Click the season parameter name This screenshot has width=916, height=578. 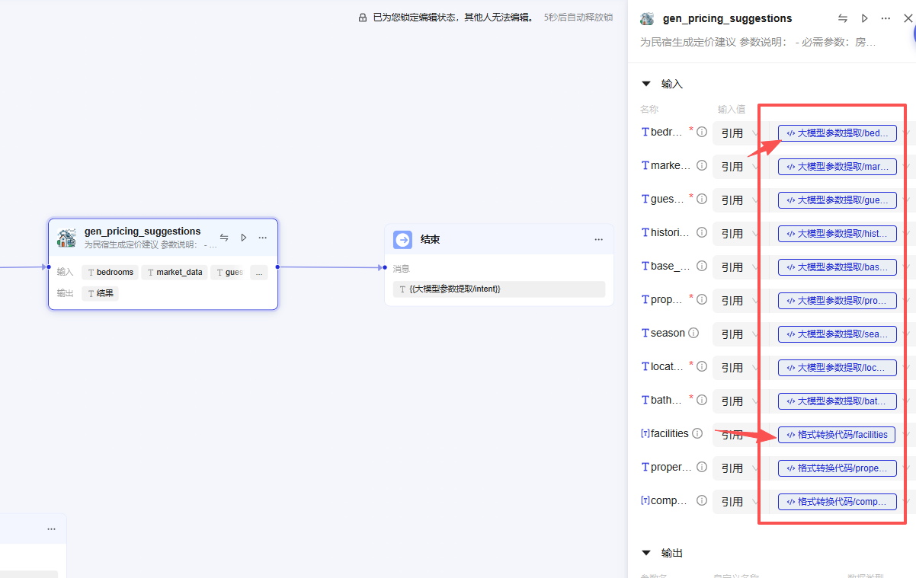click(x=668, y=333)
